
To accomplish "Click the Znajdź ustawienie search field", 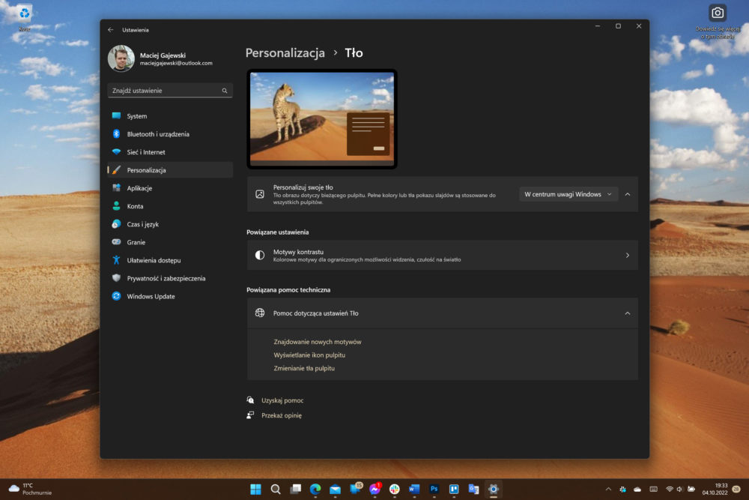I will [x=169, y=91].
